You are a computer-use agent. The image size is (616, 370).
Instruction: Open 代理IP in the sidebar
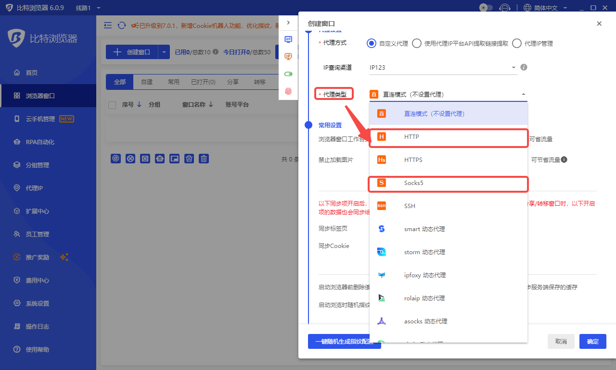point(48,188)
